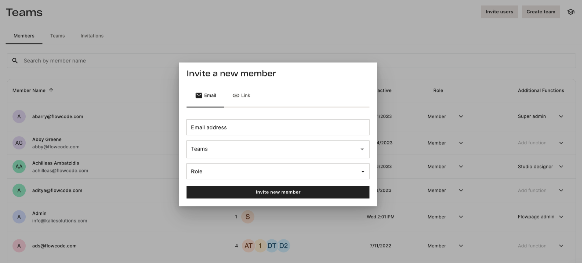Click the D2 team badge
582x263 pixels.
[x=284, y=246]
